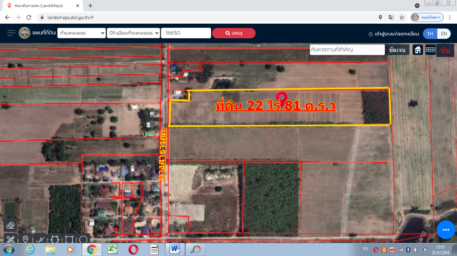
Task: Open Windows Media Player from taskbar
Action: (70, 250)
